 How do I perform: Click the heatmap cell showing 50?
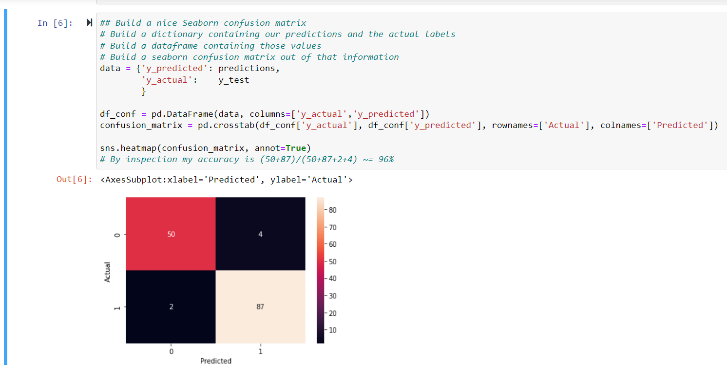tap(171, 234)
